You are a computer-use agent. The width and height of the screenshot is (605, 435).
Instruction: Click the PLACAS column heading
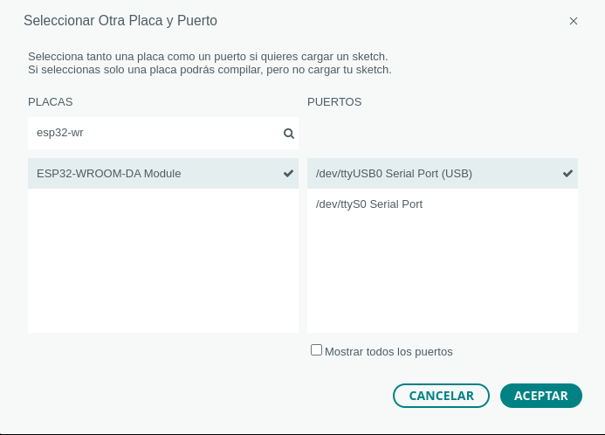pyautogui.click(x=50, y=102)
